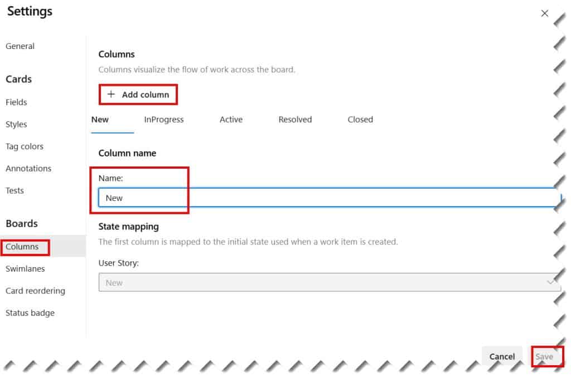
Task: Open the Styles card settings
Action: point(16,124)
